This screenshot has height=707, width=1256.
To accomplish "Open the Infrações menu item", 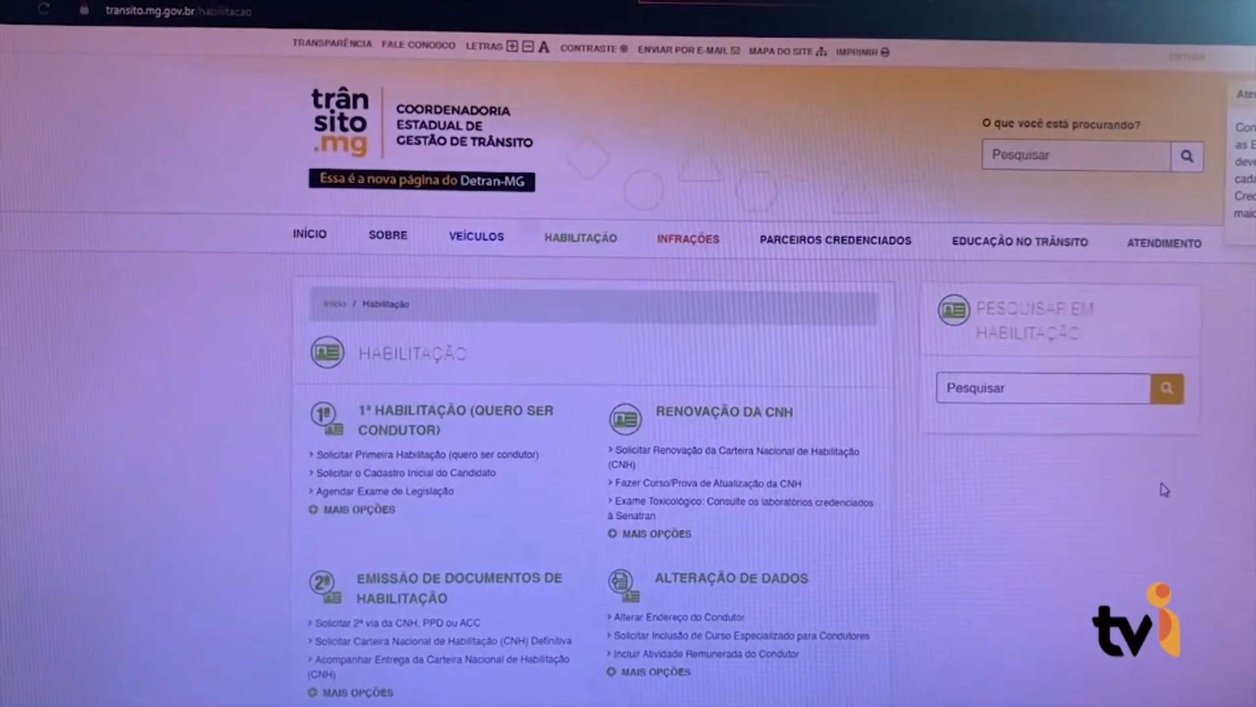I will [688, 239].
